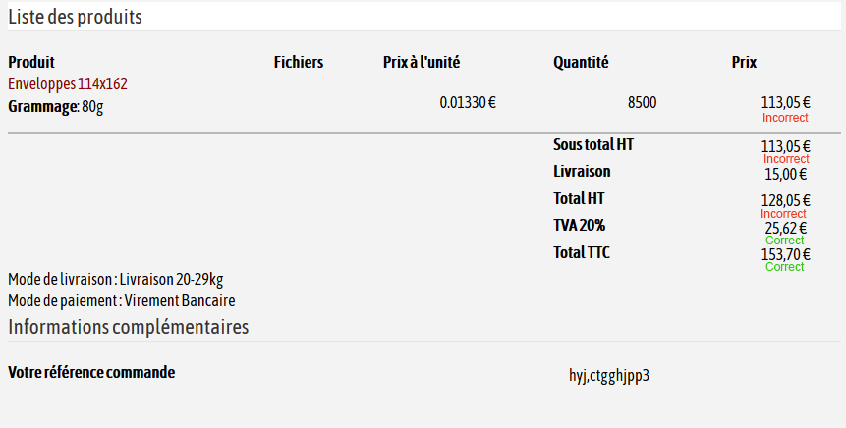Select the Fichiers column header
This screenshot has width=846, height=428.
click(298, 62)
